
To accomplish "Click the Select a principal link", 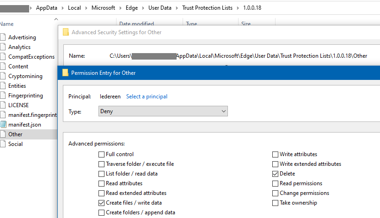I will pos(147,97).
